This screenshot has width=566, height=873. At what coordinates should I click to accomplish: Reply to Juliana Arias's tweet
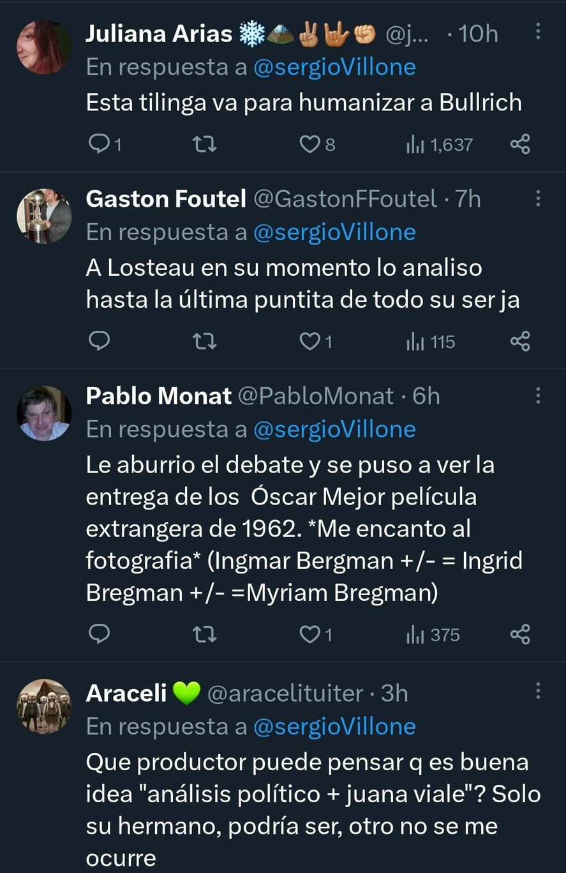coord(99,145)
